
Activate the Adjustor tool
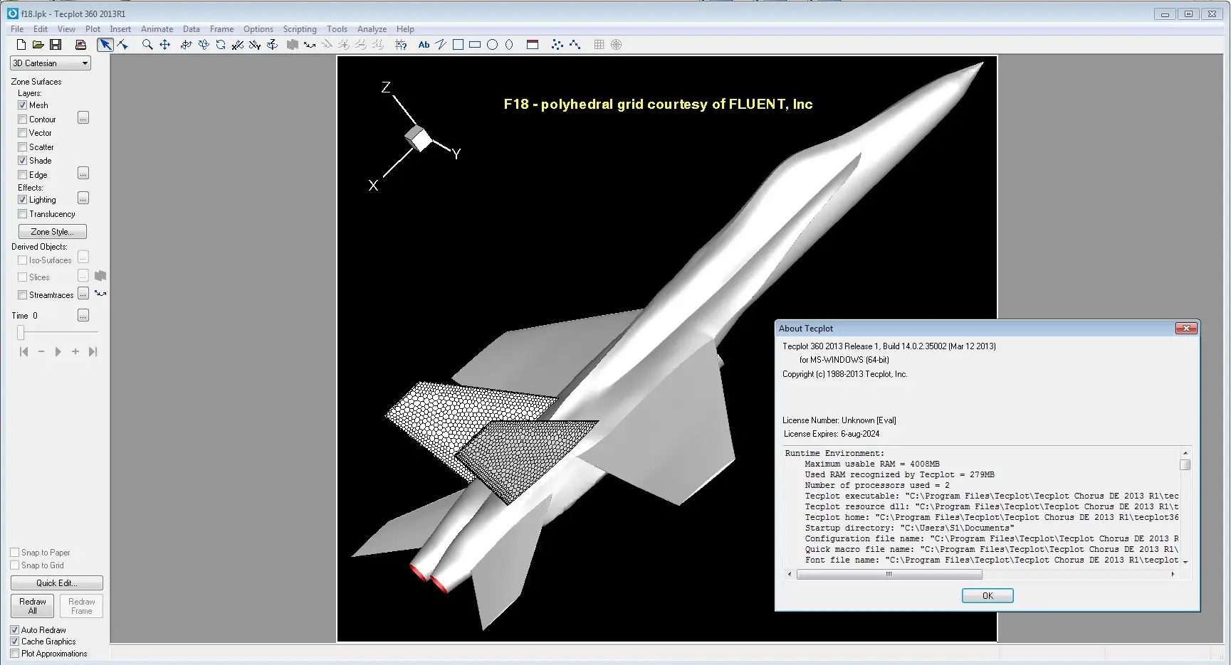tap(123, 44)
